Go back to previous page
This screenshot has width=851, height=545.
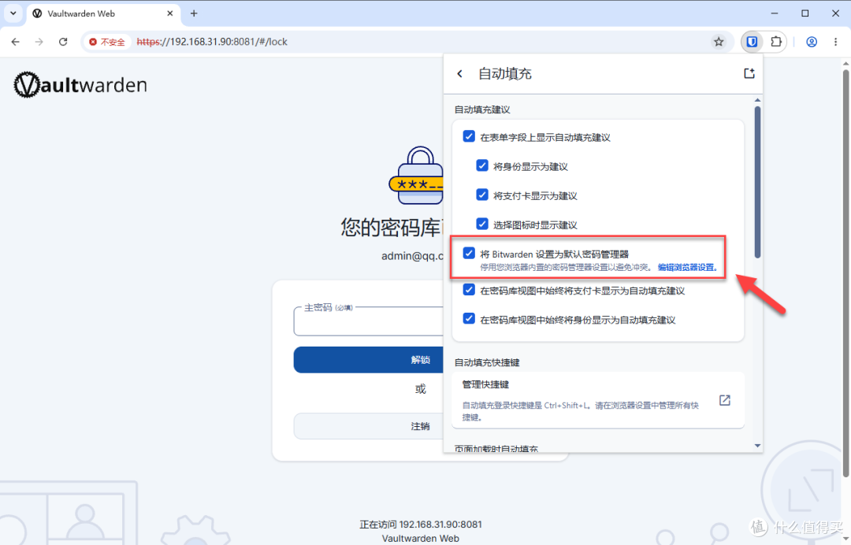[15, 42]
